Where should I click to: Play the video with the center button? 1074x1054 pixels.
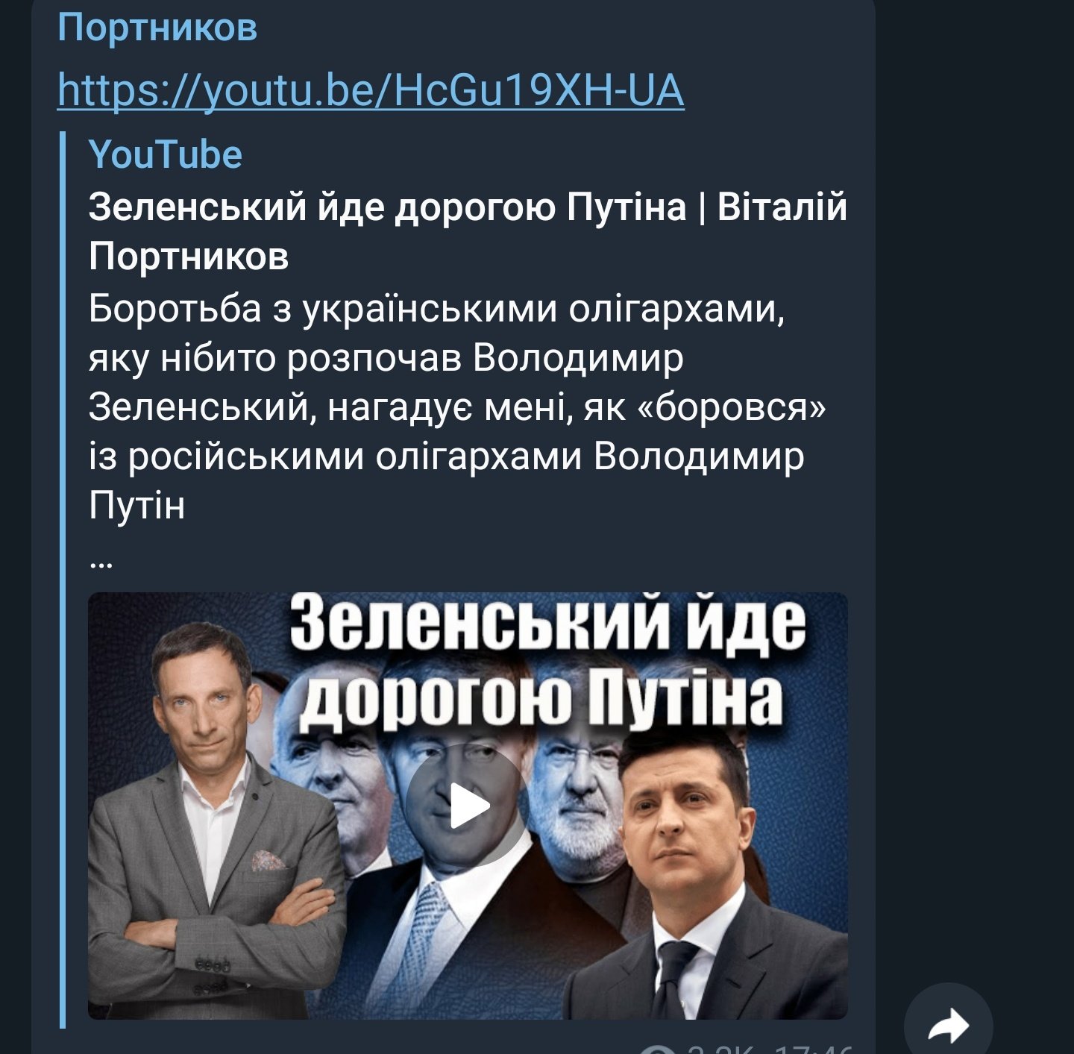tap(468, 806)
